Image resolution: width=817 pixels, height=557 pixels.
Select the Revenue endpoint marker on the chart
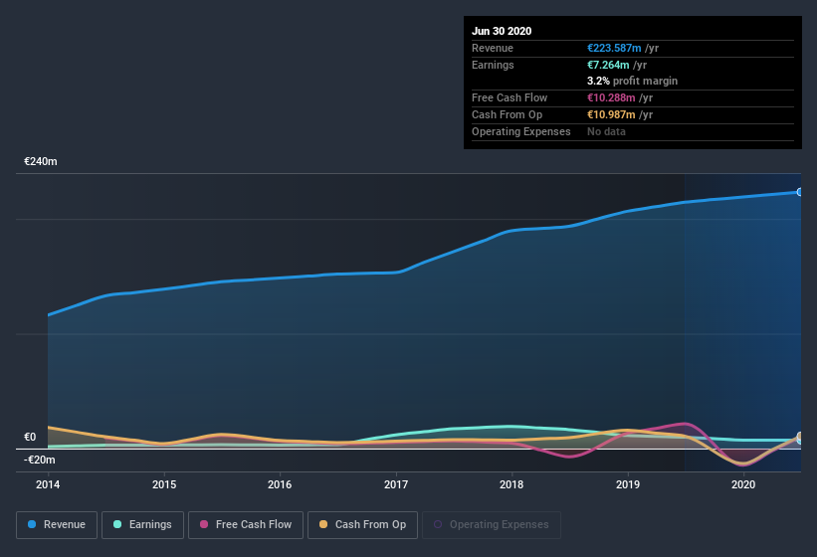799,192
